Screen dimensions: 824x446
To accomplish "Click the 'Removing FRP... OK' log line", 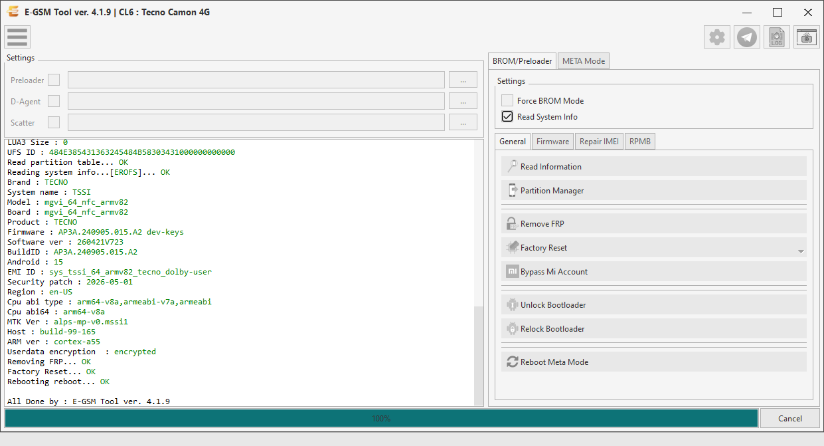I will tap(49, 362).
